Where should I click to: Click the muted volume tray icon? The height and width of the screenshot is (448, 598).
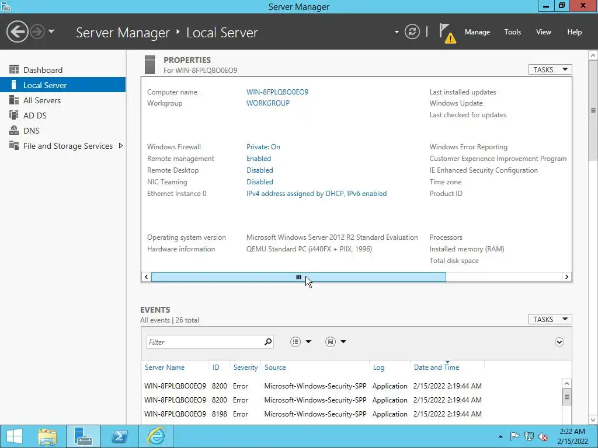tap(543, 436)
